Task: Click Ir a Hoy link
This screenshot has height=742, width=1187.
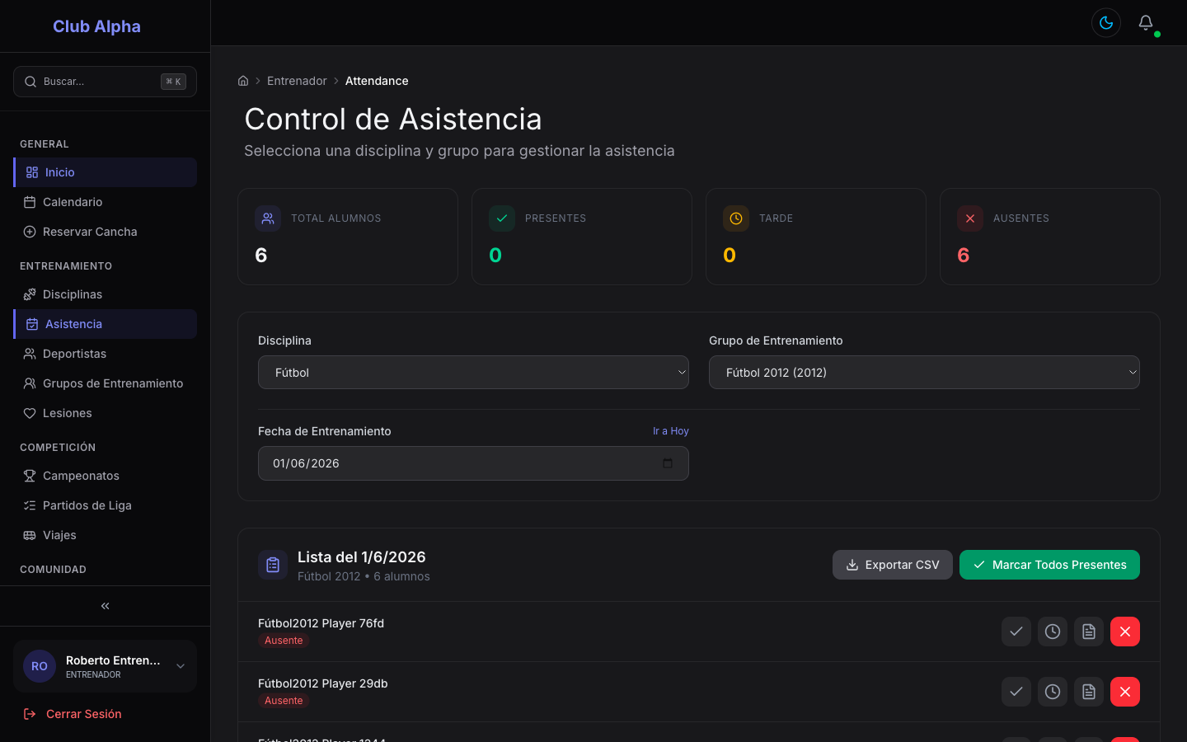Action: click(671, 431)
